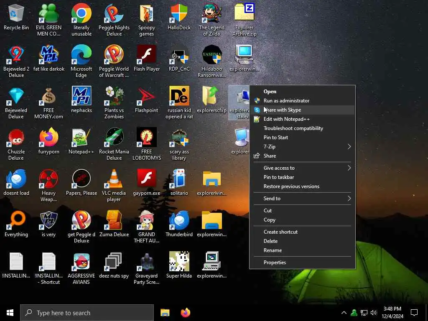Launch Papers, Please shortcut

[82, 183]
